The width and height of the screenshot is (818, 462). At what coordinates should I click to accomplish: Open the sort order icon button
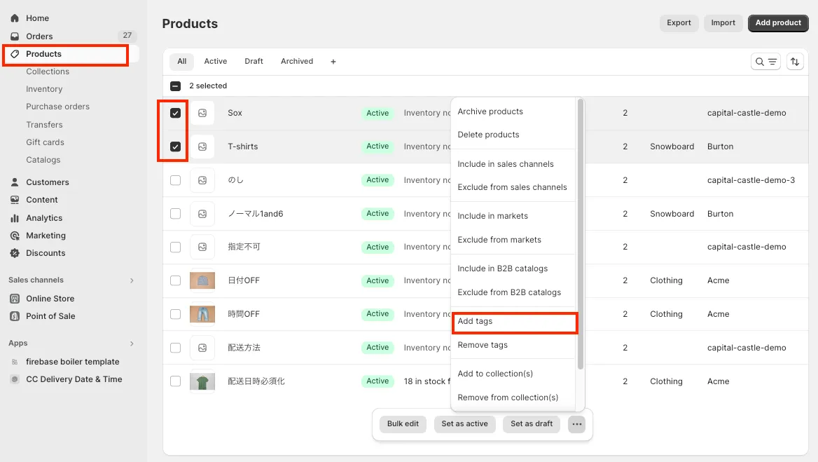coord(795,62)
